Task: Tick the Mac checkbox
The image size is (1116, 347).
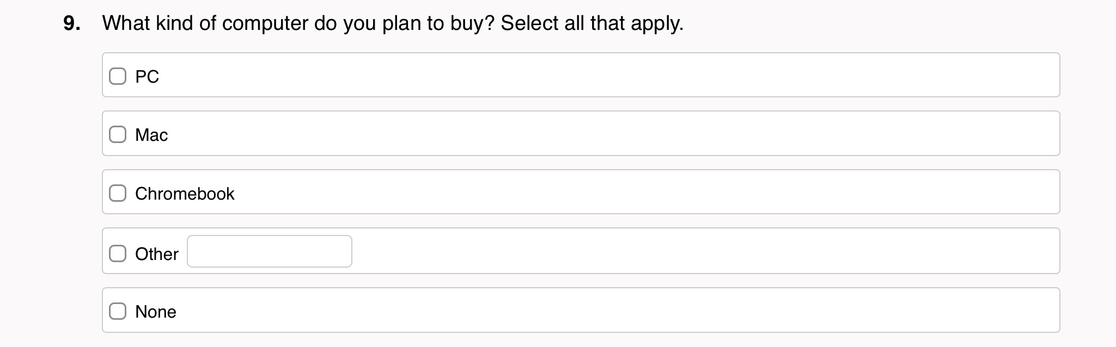Action: [x=118, y=134]
